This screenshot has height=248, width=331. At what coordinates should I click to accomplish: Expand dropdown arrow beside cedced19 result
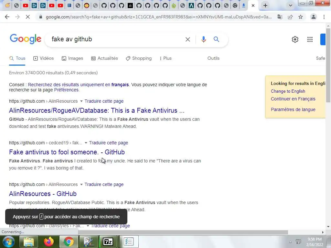click(x=86, y=143)
